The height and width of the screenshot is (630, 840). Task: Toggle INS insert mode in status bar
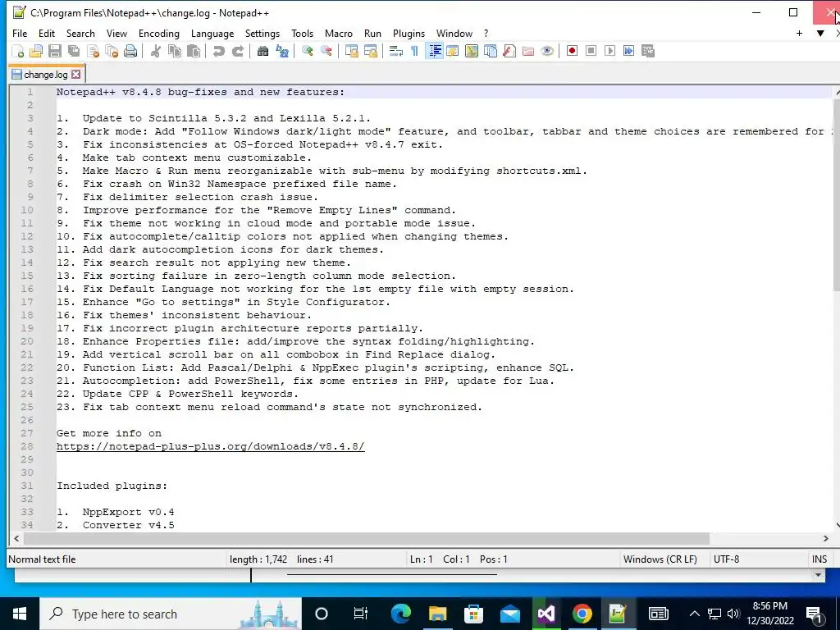click(819, 559)
